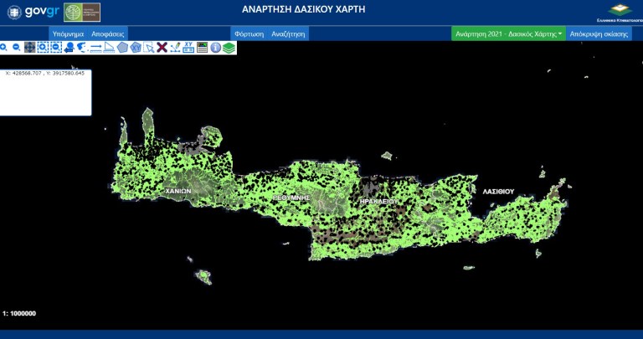Expand the Ανάρτηση 2021 - Δασικός Χάρτης dropdown
Viewport: 643px width, 339px height.
(508, 33)
